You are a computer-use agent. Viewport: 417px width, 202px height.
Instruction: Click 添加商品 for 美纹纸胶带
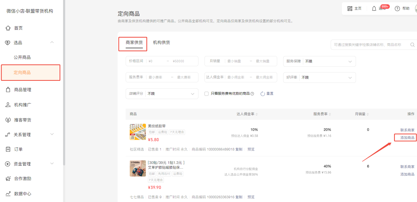[407, 138]
